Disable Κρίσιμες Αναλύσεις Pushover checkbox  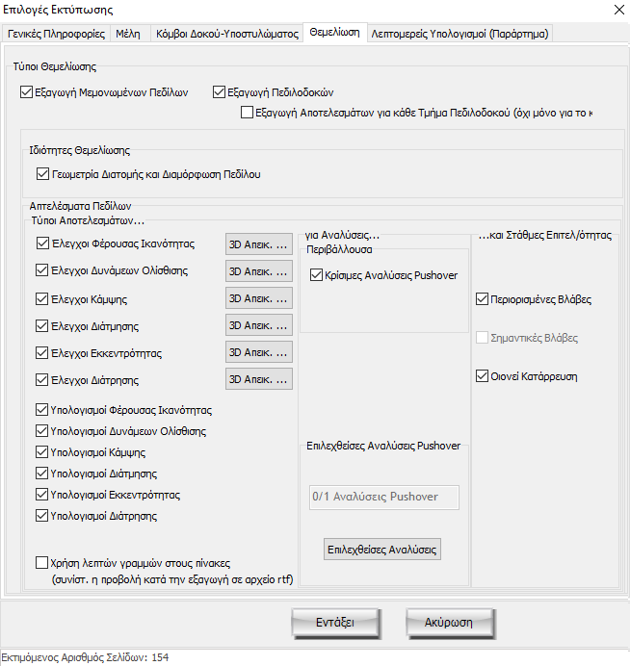tap(318, 275)
